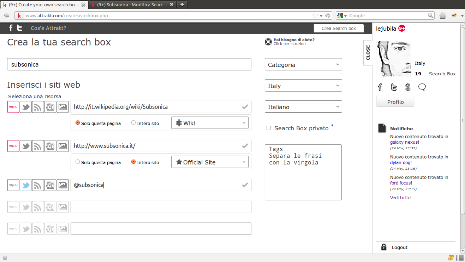Open the Categoria dropdown
Image resolution: width=465 pixels, height=262 pixels.
[x=303, y=64]
